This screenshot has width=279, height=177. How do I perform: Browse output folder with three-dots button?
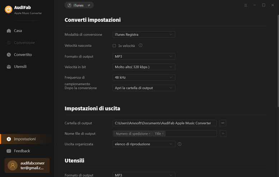click(x=223, y=123)
